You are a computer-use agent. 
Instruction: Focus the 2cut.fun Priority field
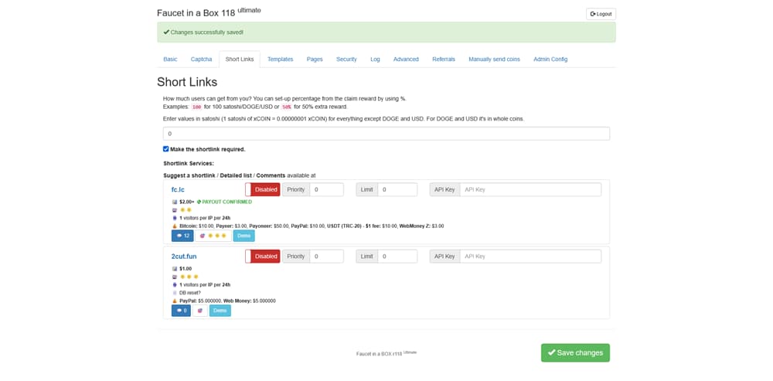(326, 257)
